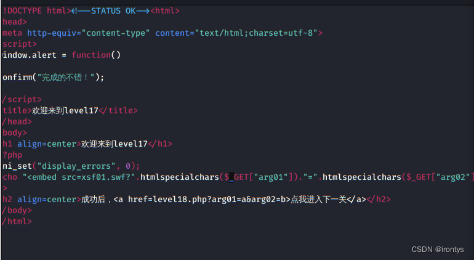Click $_GET["arg02"] variable

pos(440,177)
